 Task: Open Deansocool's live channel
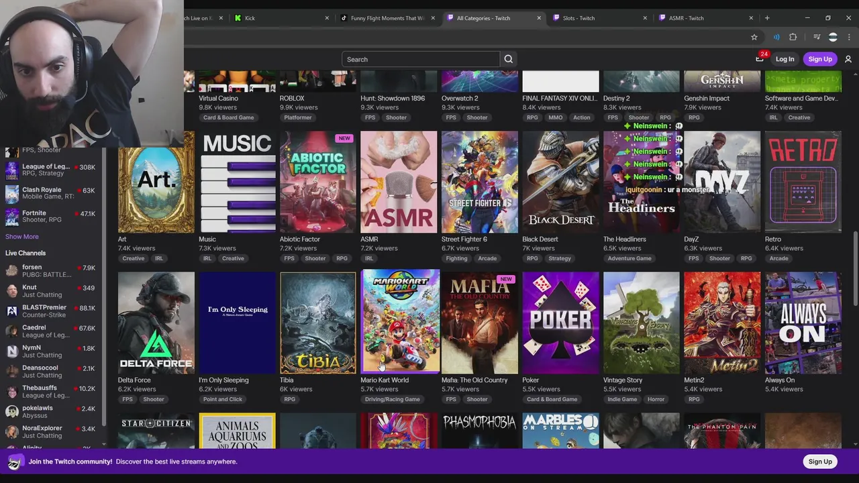[52, 372]
